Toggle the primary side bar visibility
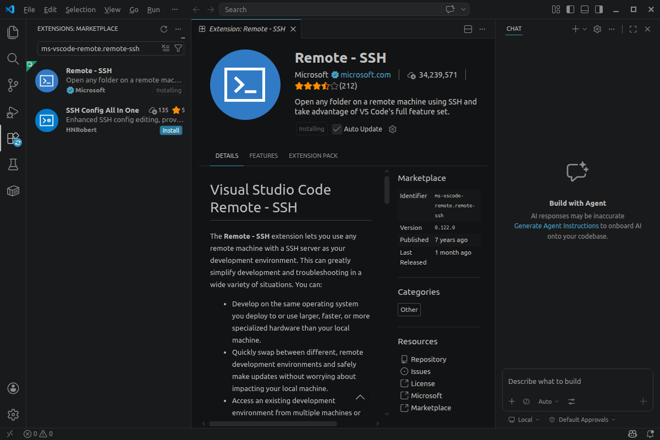The width and height of the screenshot is (660, 440). (570, 9)
